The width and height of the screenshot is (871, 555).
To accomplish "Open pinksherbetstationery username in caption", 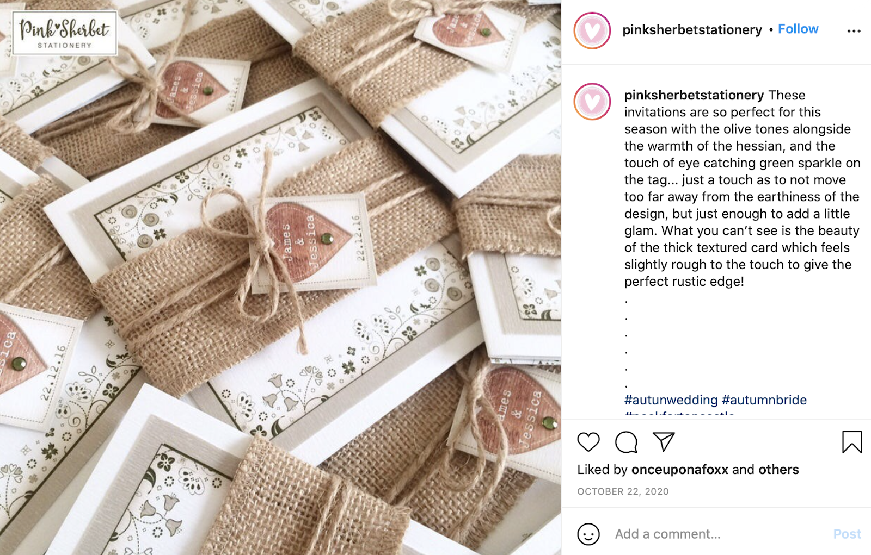I will (x=694, y=95).
